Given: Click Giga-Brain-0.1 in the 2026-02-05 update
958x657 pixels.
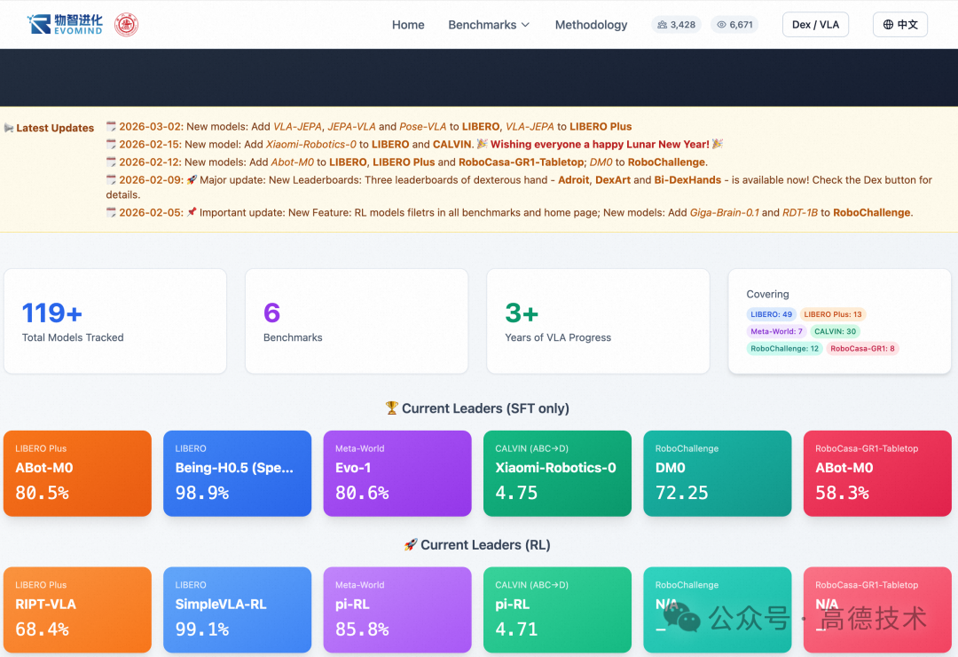Looking at the screenshot, I should coord(724,212).
